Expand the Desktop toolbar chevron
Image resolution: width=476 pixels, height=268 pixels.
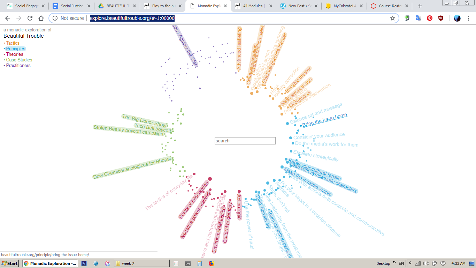pos(394,263)
